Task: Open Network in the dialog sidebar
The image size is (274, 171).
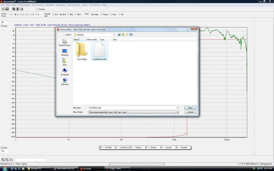Action: (65, 82)
